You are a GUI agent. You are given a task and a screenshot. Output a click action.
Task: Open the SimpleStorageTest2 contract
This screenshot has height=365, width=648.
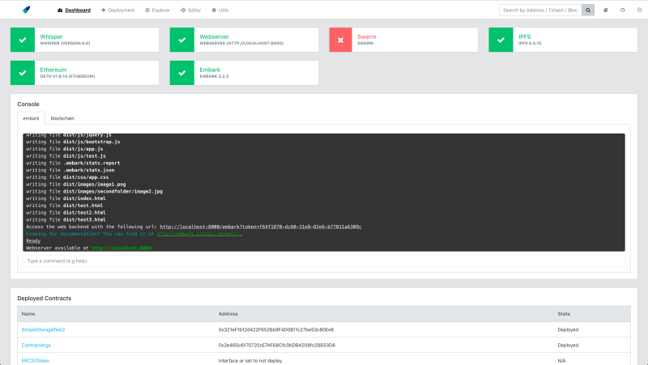[x=43, y=329]
